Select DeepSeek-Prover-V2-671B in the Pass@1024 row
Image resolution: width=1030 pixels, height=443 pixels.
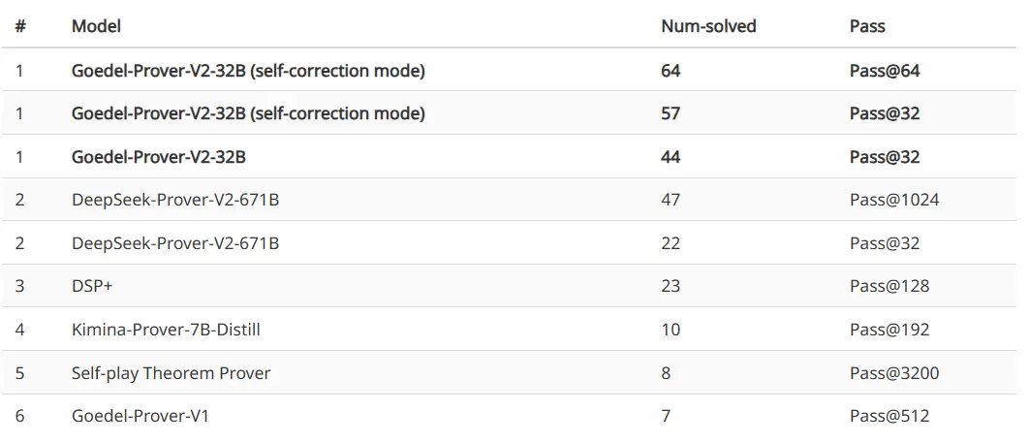(175, 200)
